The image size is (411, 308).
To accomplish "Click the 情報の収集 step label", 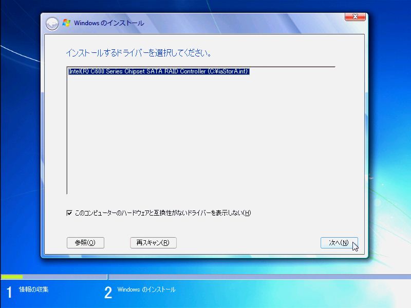I will click(x=33, y=290).
